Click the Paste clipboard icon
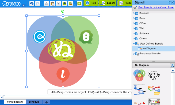Viewport: 175px width, 105px height. click(52, 3)
